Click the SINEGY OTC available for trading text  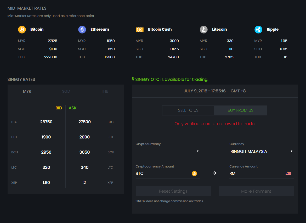[x=172, y=79]
